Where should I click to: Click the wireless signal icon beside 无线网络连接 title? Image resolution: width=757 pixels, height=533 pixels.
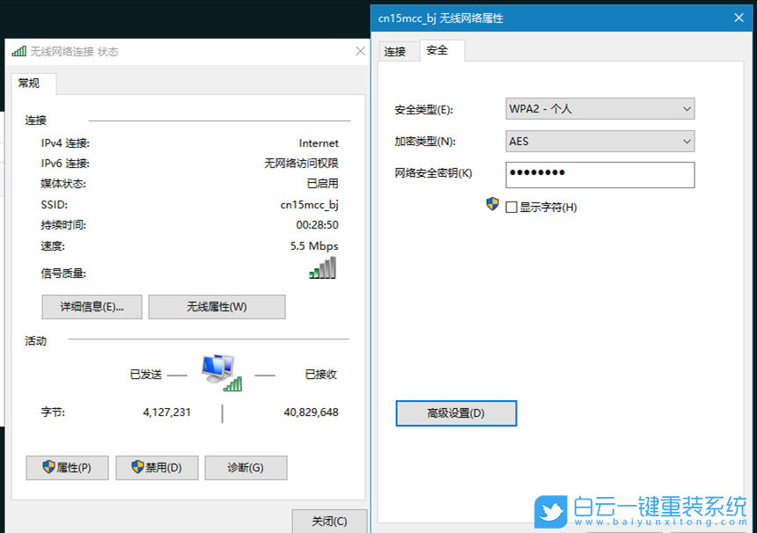point(18,51)
